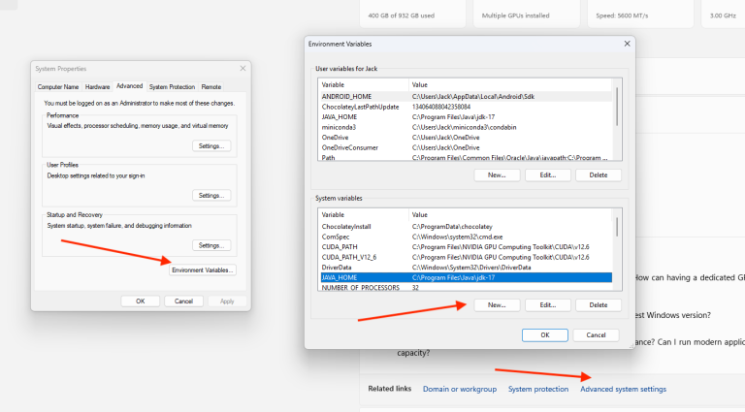Switch to the Computer Name tab
Viewport: 745px width, 412px height.
pyautogui.click(x=58, y=87)
